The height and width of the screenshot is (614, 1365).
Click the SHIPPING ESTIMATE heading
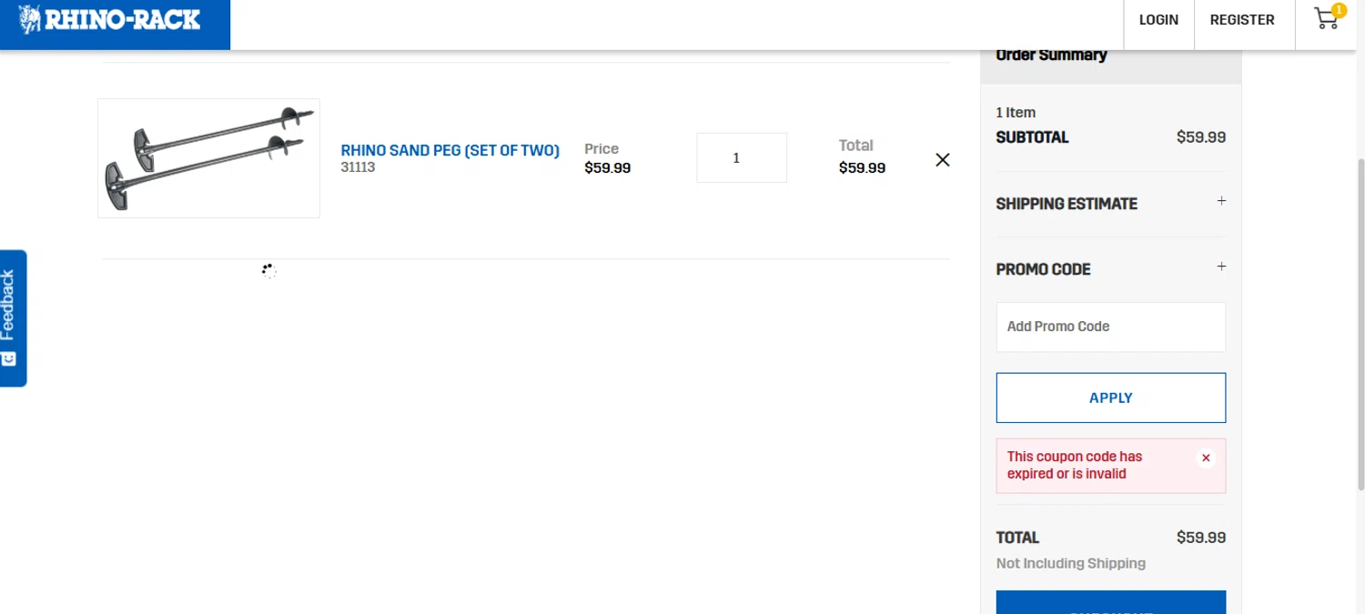click(x=1067, y=204)
